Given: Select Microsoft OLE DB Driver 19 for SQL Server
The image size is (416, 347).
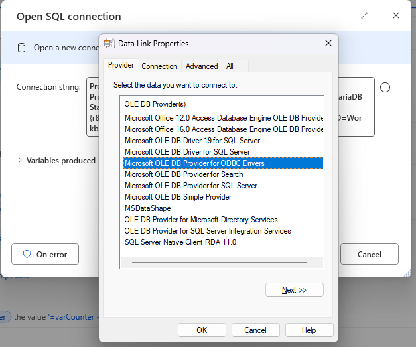Looking at the screenshot, I should coord(192,141).
